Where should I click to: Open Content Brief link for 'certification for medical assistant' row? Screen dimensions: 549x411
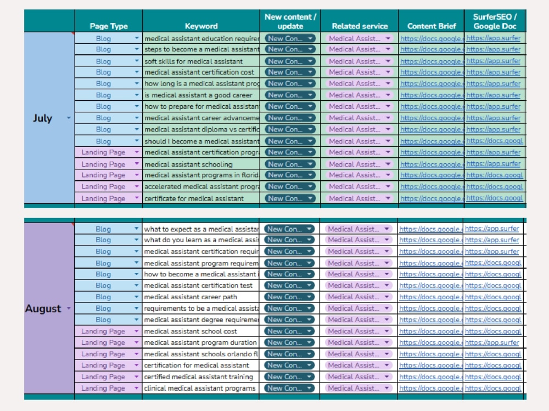(x=430, y=365)
